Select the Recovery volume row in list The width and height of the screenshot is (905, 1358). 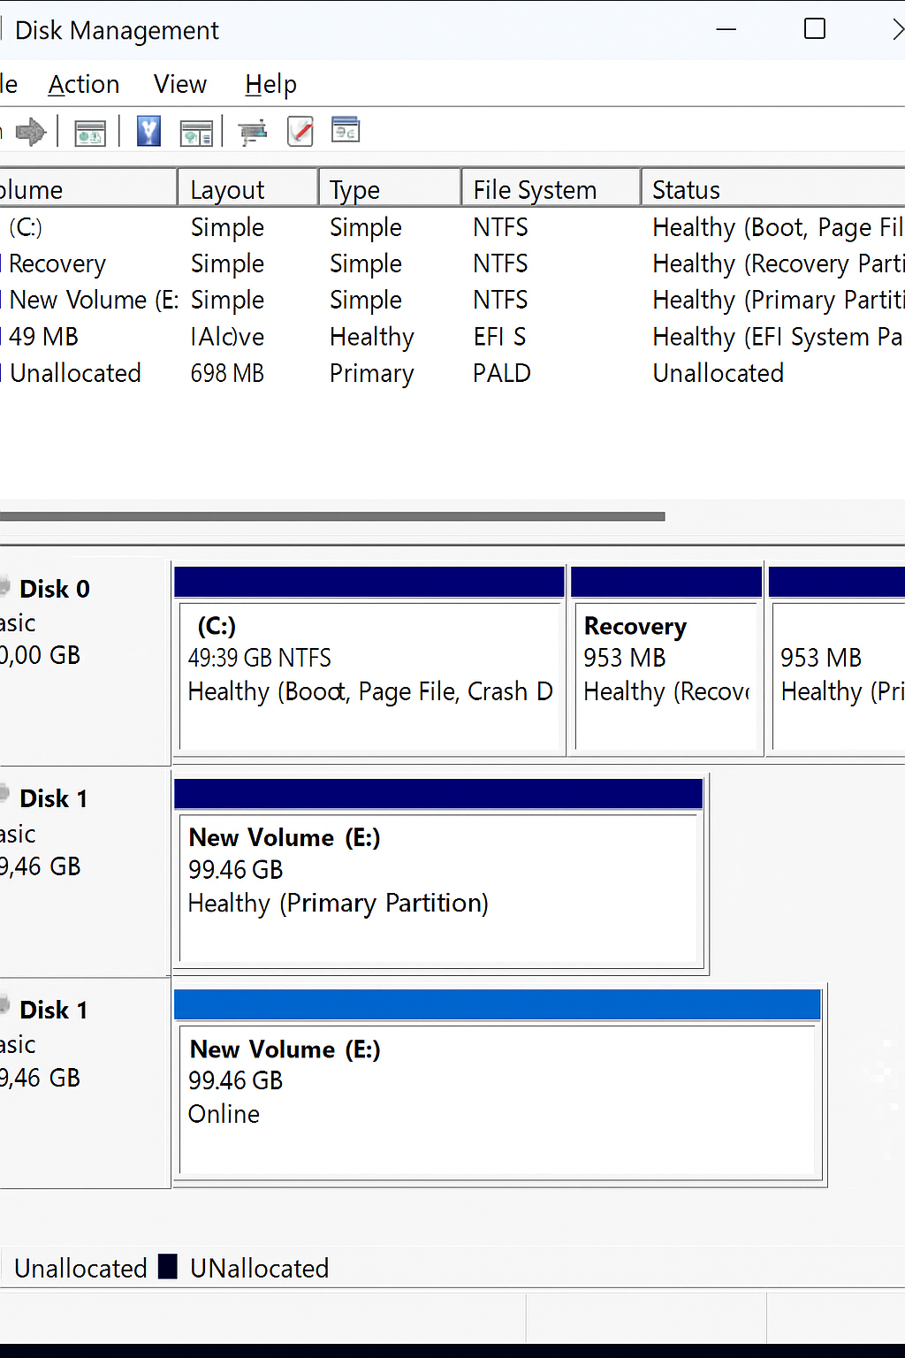point(452,263)
